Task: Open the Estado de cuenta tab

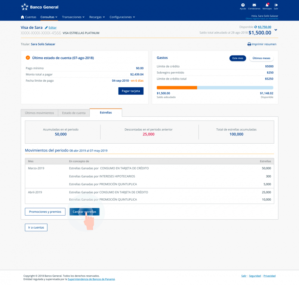Action: click(74, 113)
